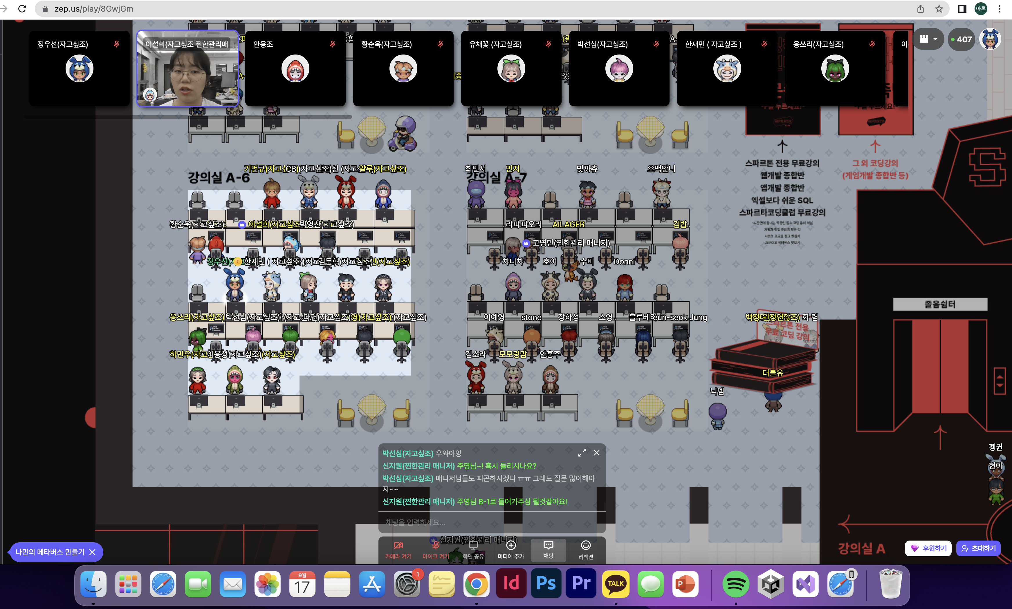Click the 초대하기 invite button

(978, 548)
